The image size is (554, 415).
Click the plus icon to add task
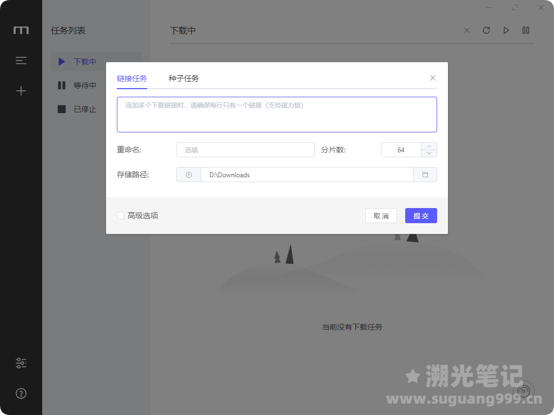point(21,91)
